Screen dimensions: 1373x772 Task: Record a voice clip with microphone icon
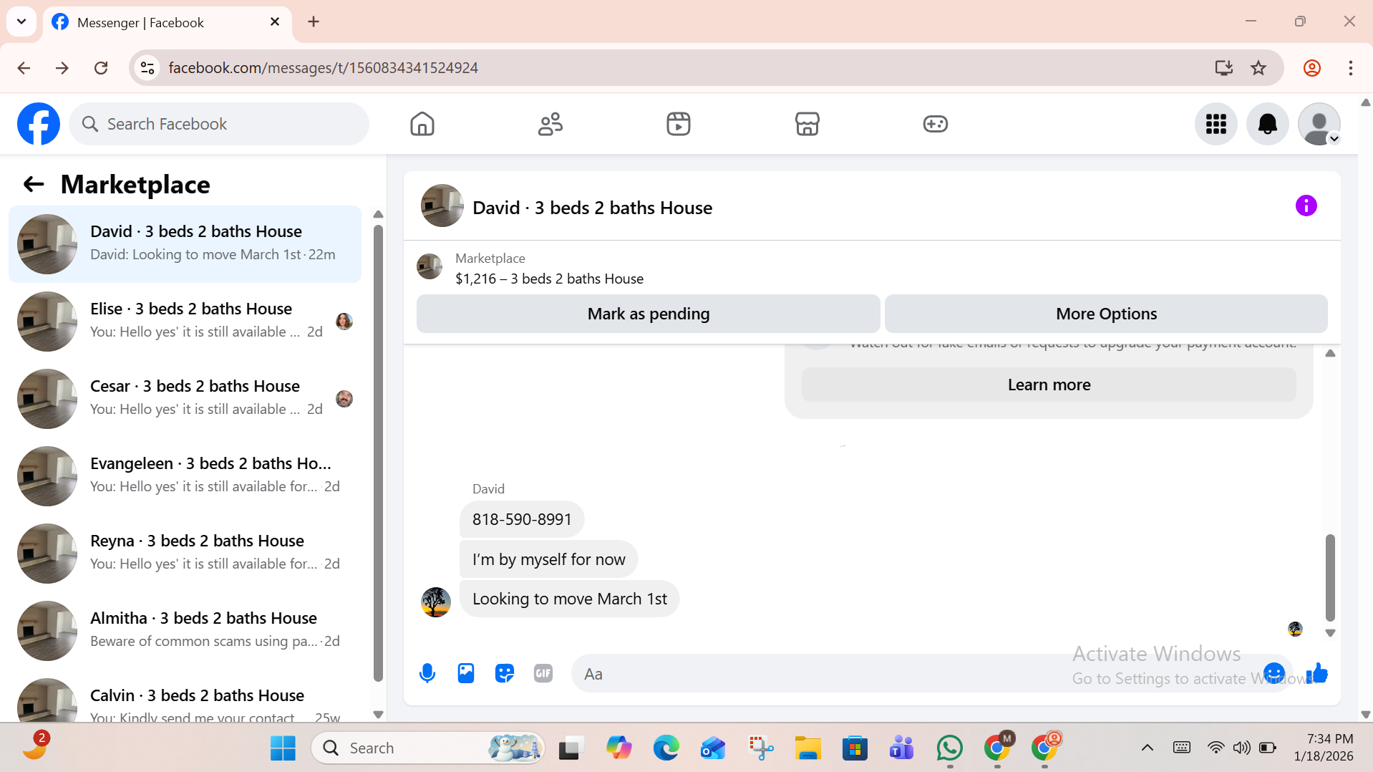coord(427,673)
